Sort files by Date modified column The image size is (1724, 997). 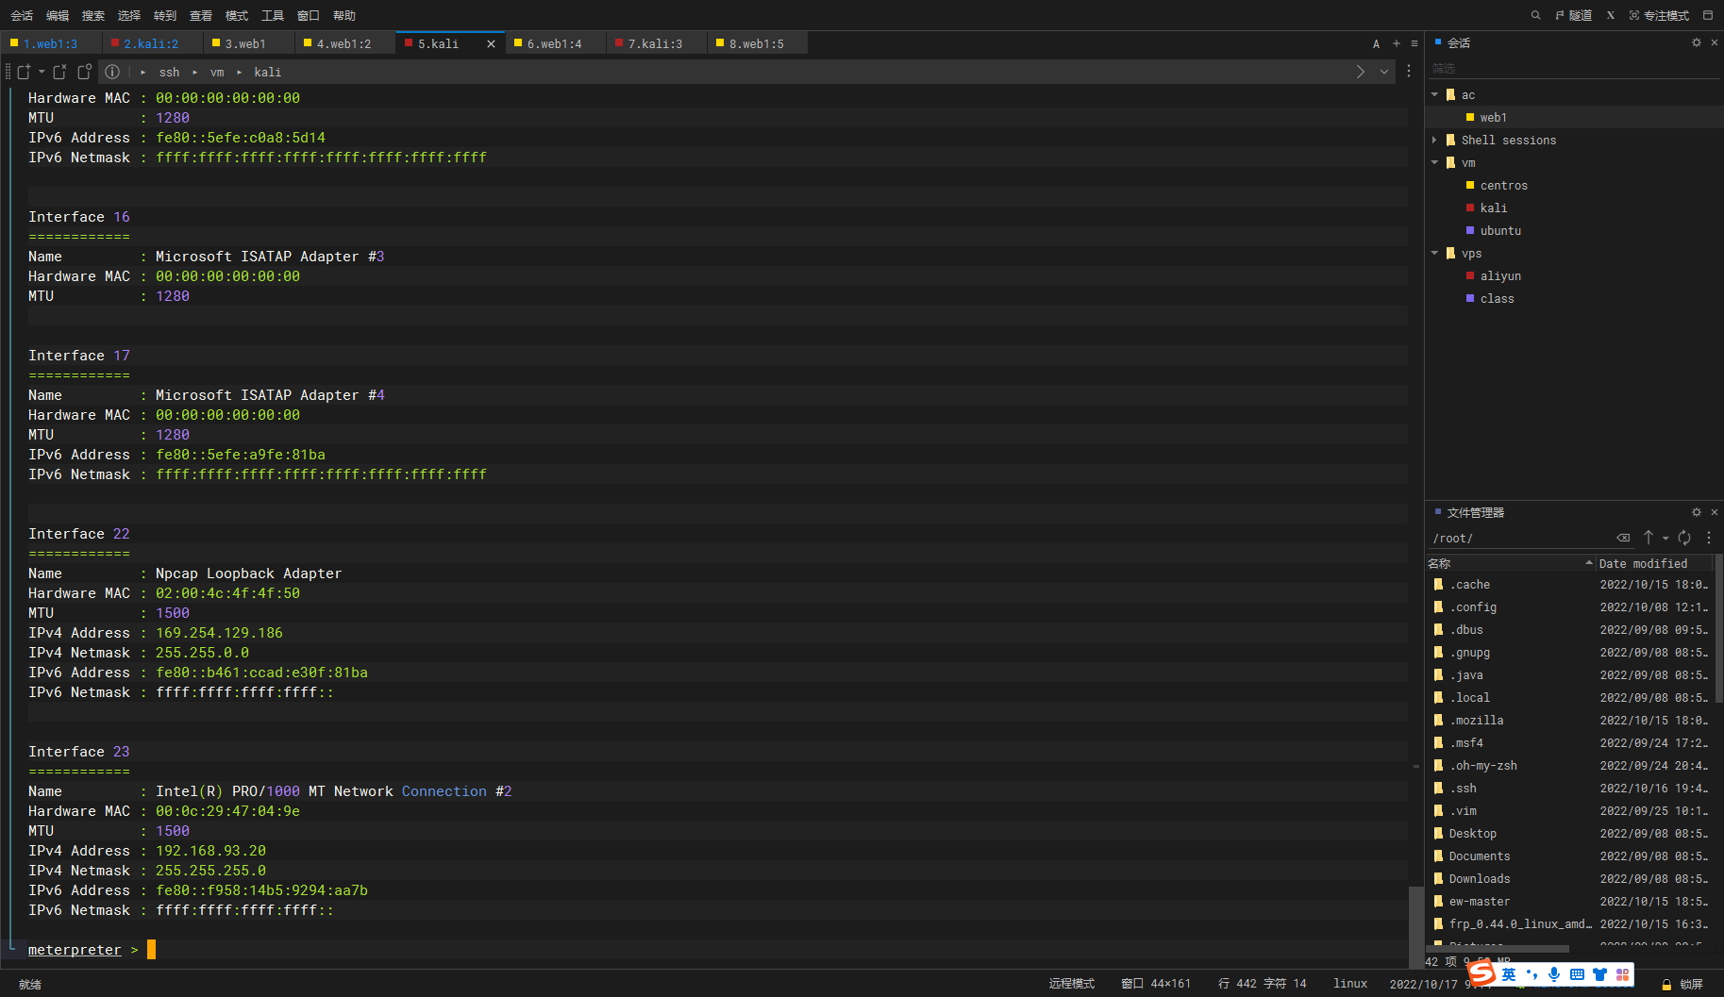(x=1653, y=563)
